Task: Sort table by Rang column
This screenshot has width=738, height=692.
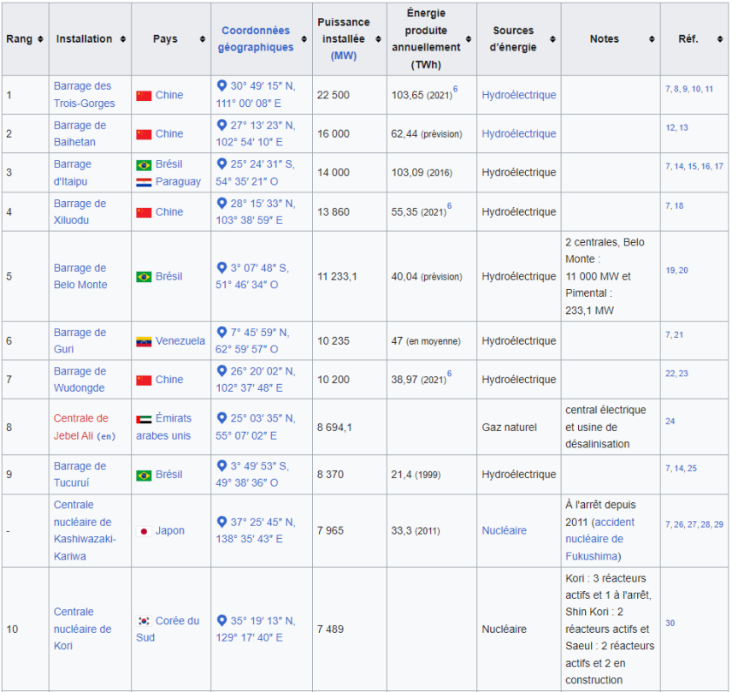Action: (x=40, y=39)
